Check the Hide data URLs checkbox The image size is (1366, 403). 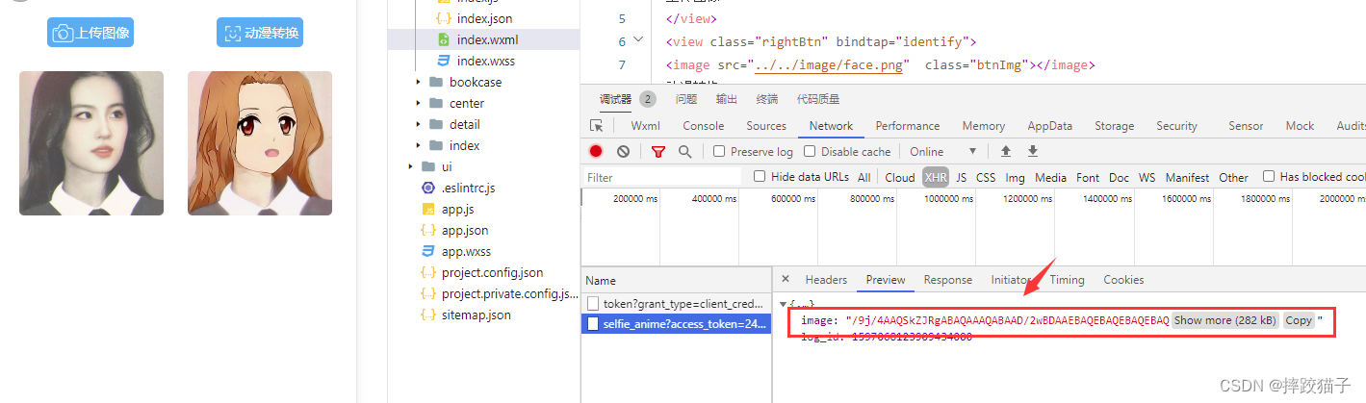tap(760, 176)
